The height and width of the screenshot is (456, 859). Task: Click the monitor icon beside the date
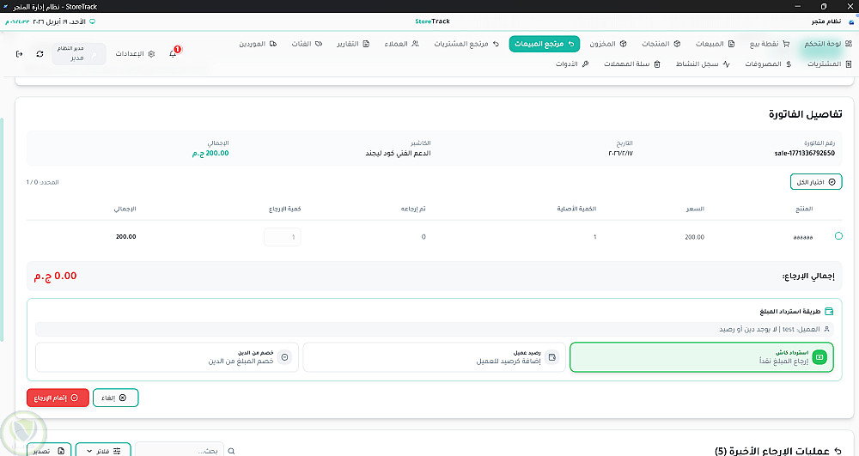coord(92,21)
